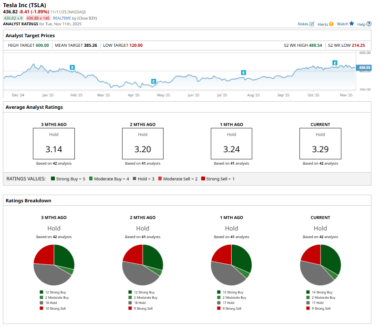Image resolution: width=391 pixels, height=334 pixels.
Task: Click the orange Alerts exclamation icon
Action: point(331,24)
